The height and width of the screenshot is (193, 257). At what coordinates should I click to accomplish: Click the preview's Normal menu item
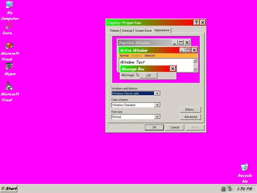pos(124,56)
